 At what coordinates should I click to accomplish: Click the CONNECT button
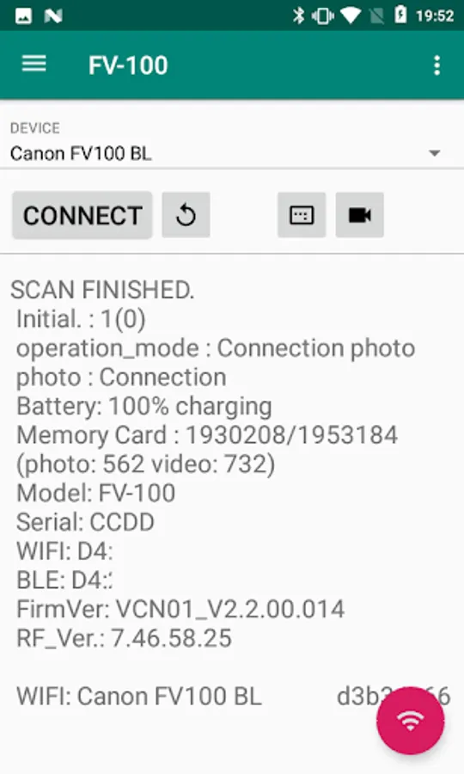pyautogui.click(x=82, y=216)
